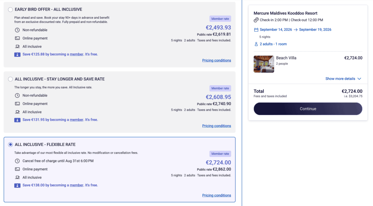The width and height of the screenshot is (373, 206).
Task: Open the member link in Save €125.88 line
Action: [x=76, y=54]
